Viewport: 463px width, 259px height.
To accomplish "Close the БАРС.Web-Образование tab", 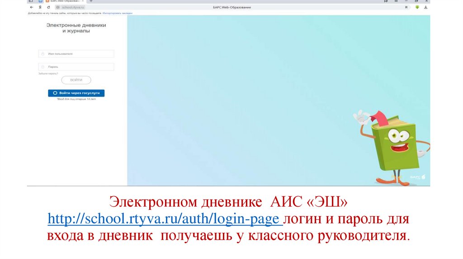I will (x=83, y=1).
